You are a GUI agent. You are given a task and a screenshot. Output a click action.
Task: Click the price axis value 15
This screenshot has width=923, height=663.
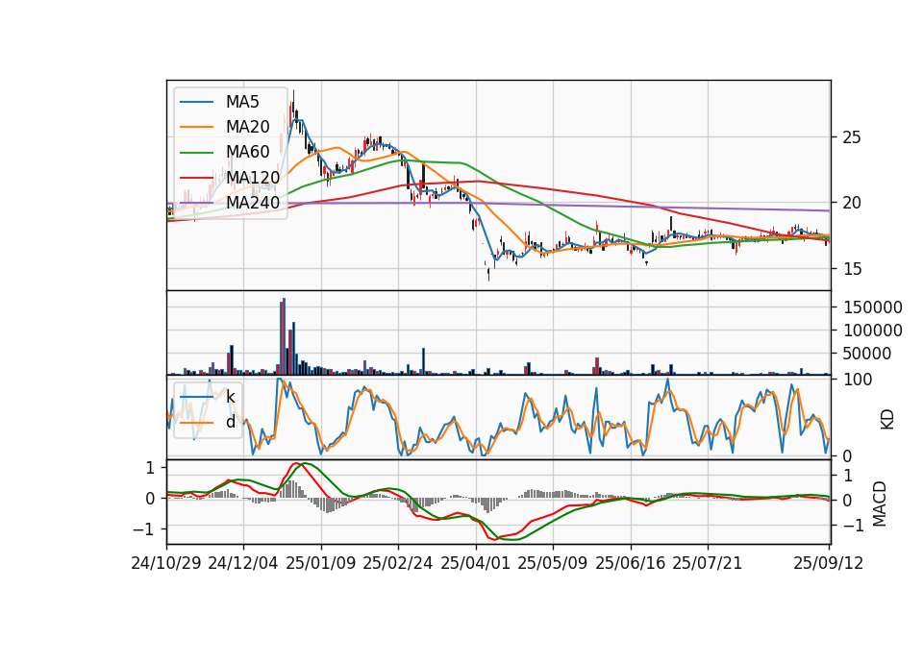[852, 269]
